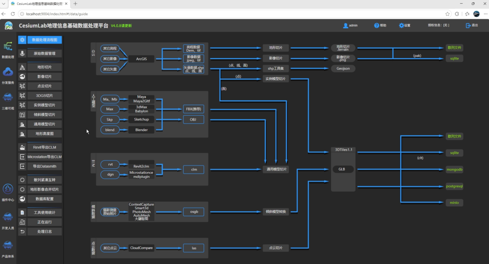Open the 倾斜模型切片 menu entry

tap(44, 115)
